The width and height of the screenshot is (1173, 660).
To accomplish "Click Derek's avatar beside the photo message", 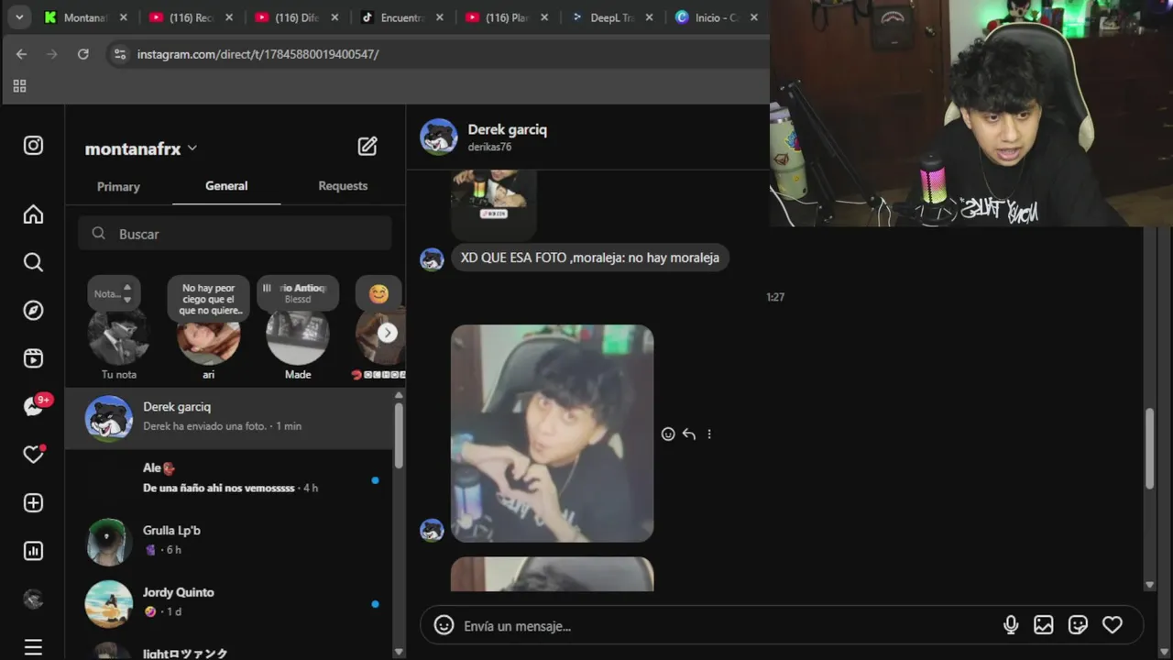I will [x=432, y=530].
